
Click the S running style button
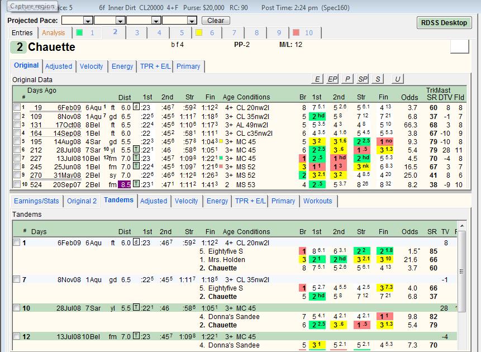point(378,79)
